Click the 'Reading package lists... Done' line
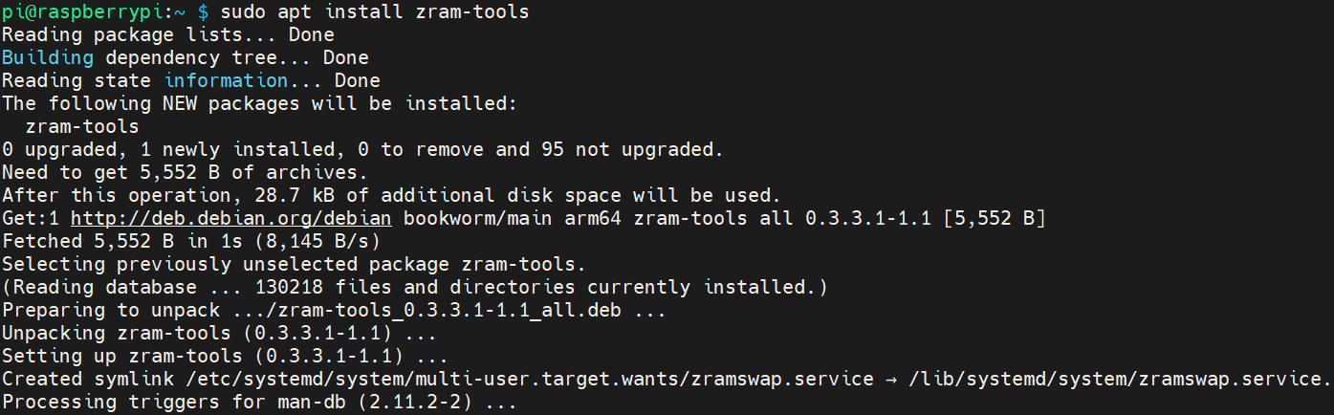Image resolution: width=1334 pixels, height=415 pixels. click(x=167, y=35)
